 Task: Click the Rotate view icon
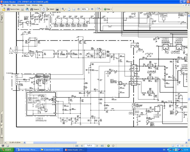point(98,9)
